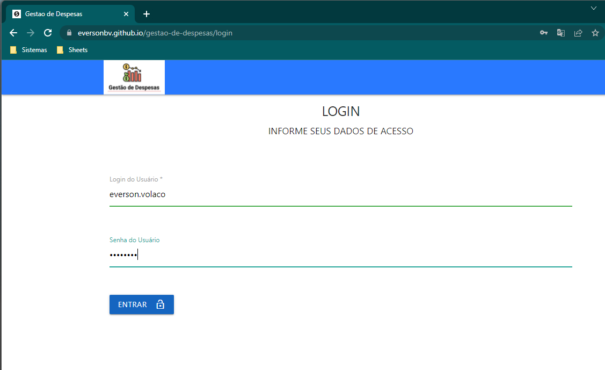Click the back navigation arrow
The image size is (605, 370).
pyautogui.click(x=13, y=33)
